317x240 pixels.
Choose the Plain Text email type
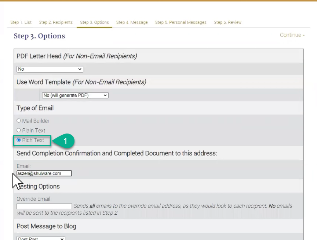coord(19,130)
